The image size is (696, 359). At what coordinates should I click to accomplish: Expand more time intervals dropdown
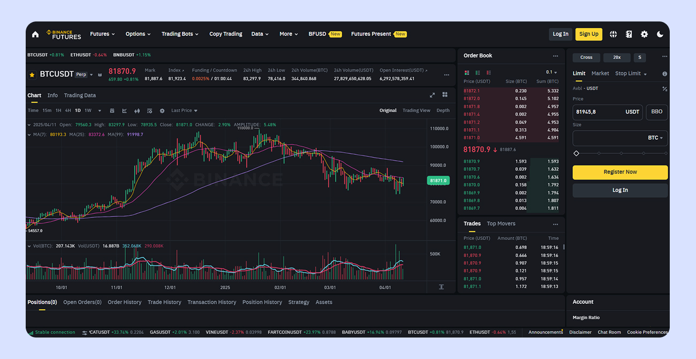point(100,111)
